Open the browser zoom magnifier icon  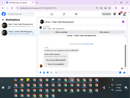click(x=97, y=8)
